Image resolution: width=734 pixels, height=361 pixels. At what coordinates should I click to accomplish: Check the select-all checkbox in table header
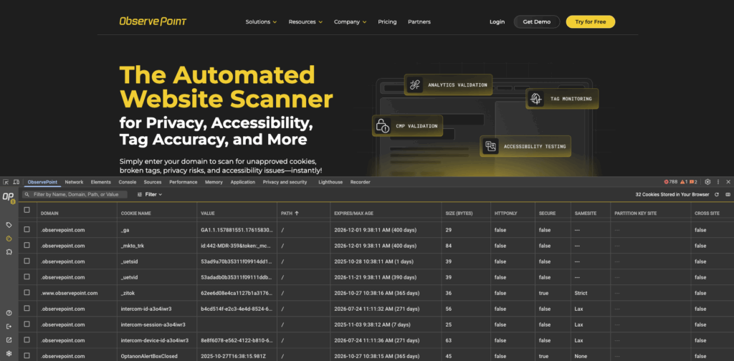[27, 211]
